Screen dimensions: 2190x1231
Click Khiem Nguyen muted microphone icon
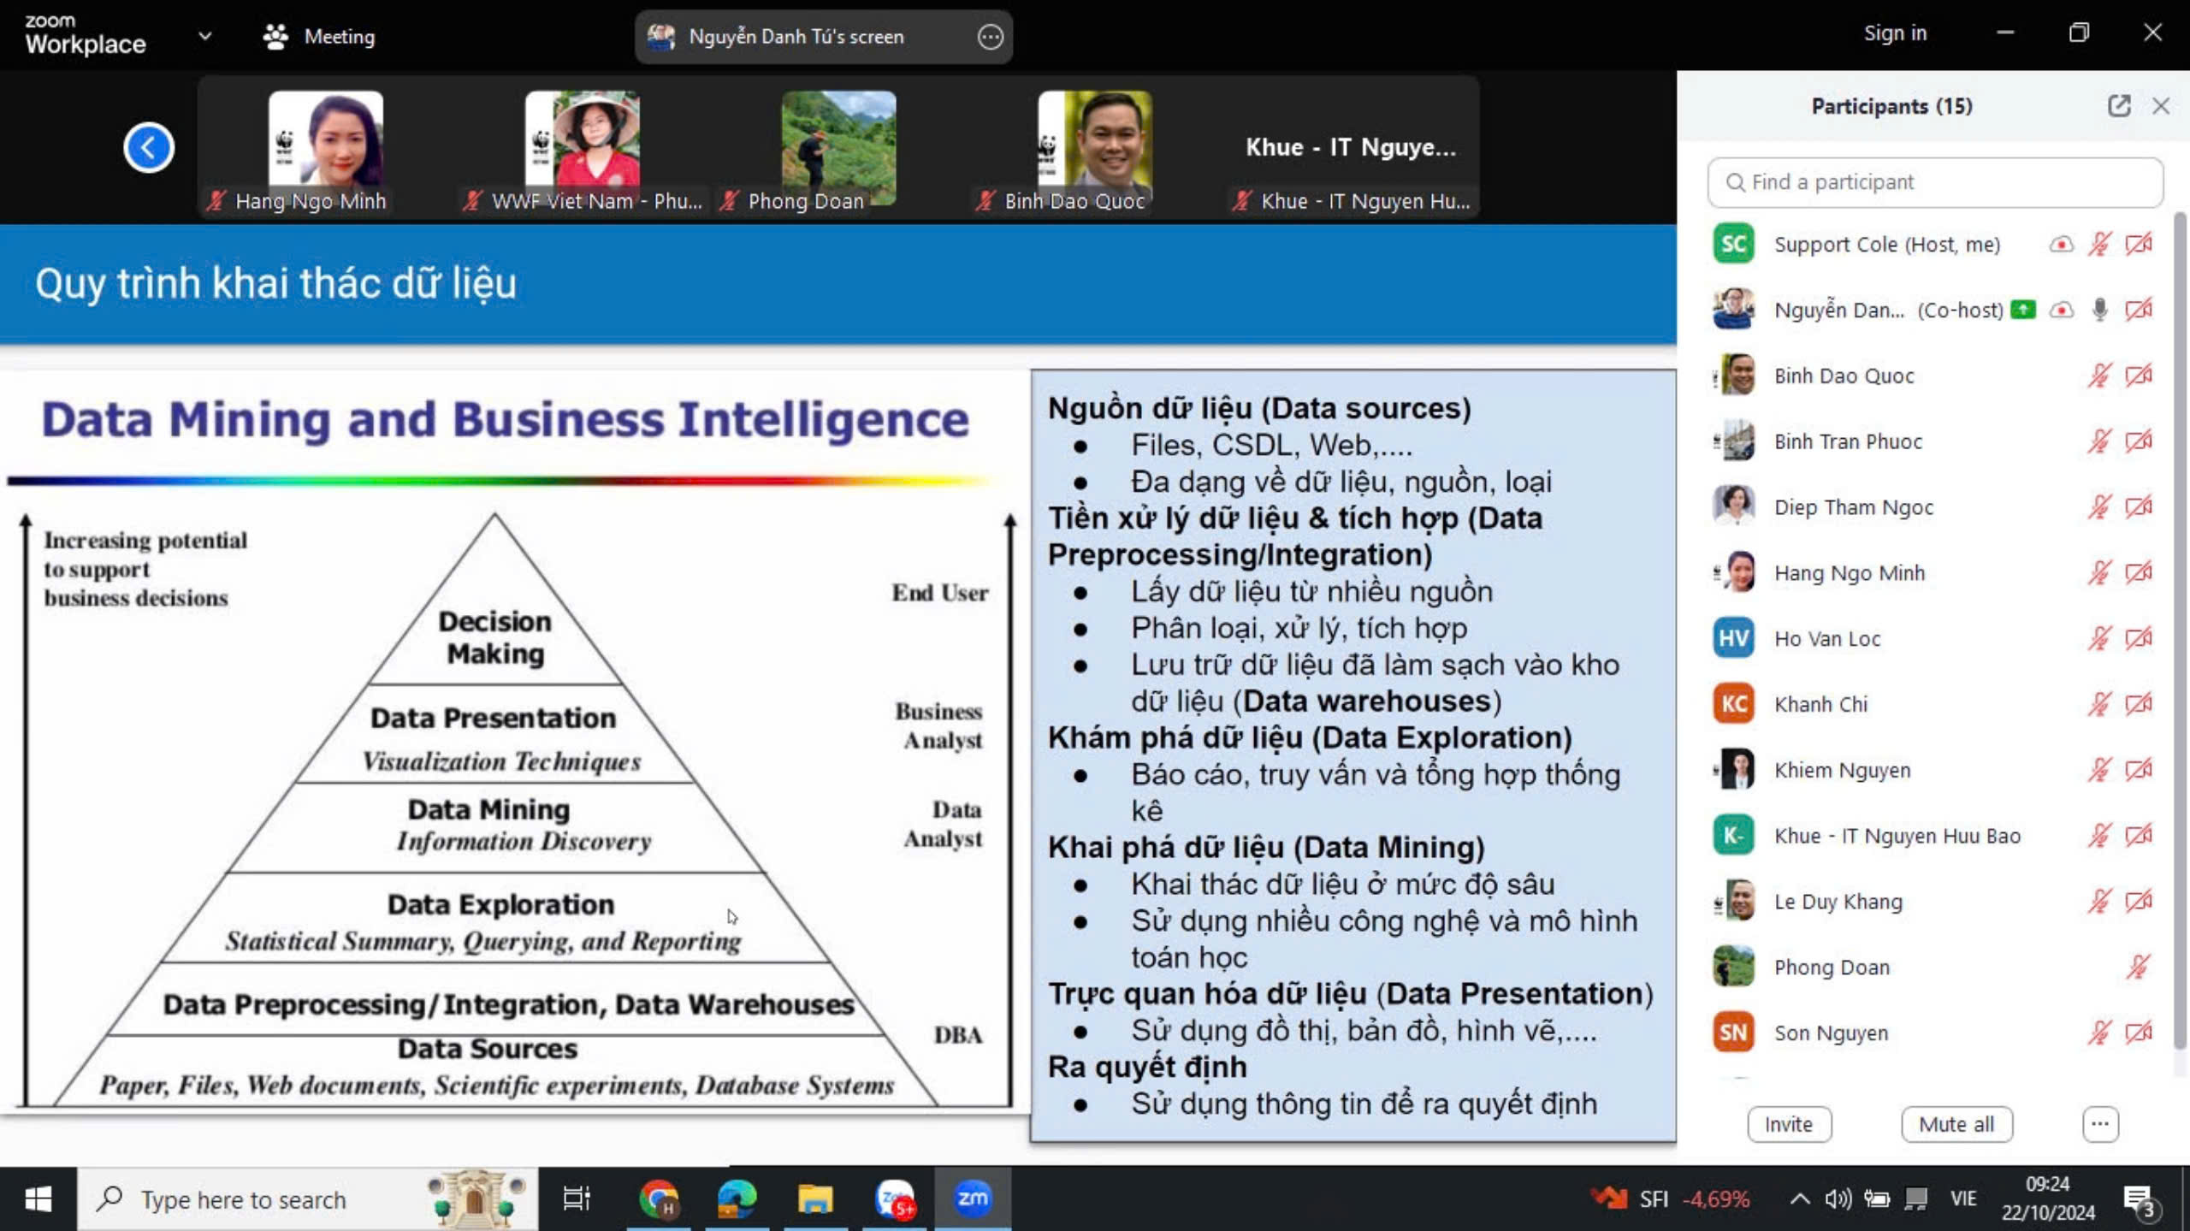click(2099, 770)
